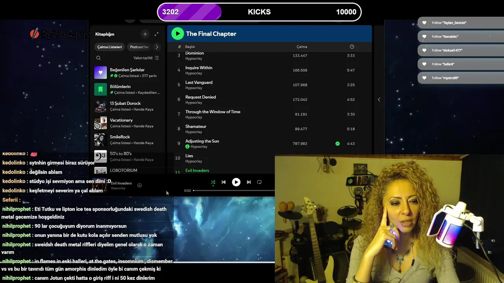
Task: Select the Çalma Listeleri filter chip
Action: 109,47
